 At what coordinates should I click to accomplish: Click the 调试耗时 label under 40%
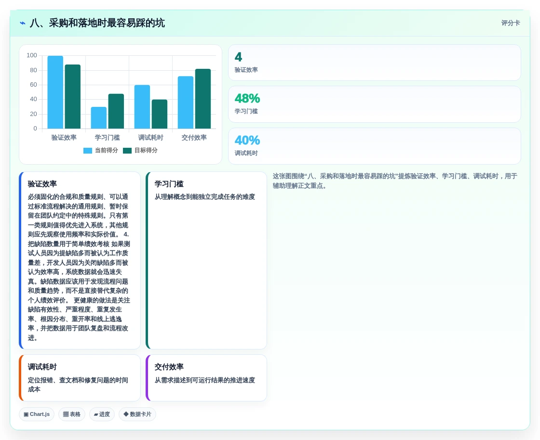pos(246,153)
